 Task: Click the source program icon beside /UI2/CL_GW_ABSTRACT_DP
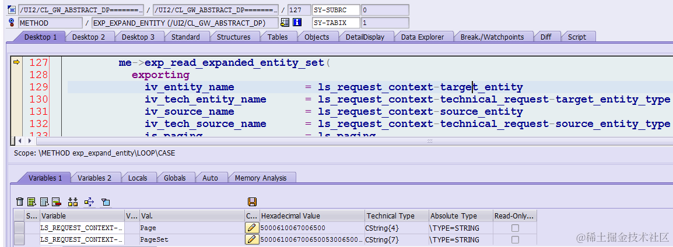(12, 10)
